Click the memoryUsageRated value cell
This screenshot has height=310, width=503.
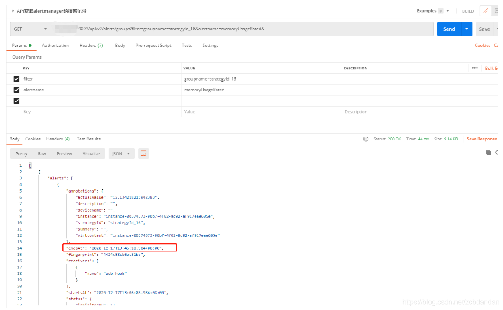(x=261, y=90)
